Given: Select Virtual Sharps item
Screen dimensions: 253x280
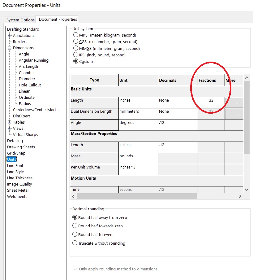Looking at the screenshot, I should click(25, 135).
